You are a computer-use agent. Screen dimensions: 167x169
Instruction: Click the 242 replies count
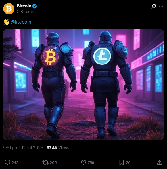15,162
